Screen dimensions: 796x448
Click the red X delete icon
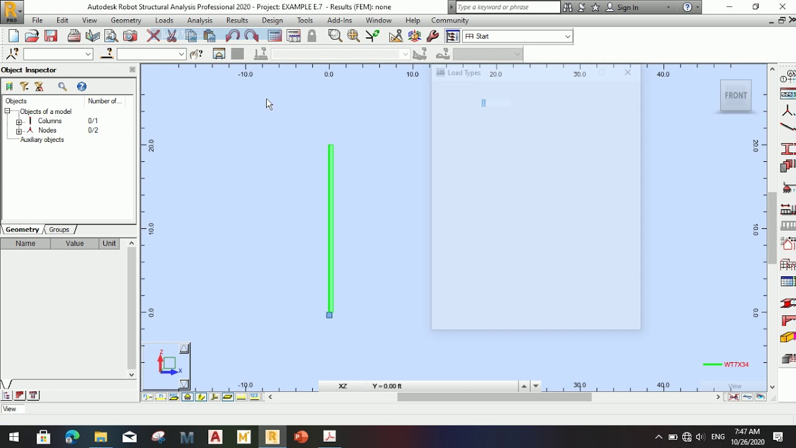point(153,36)
